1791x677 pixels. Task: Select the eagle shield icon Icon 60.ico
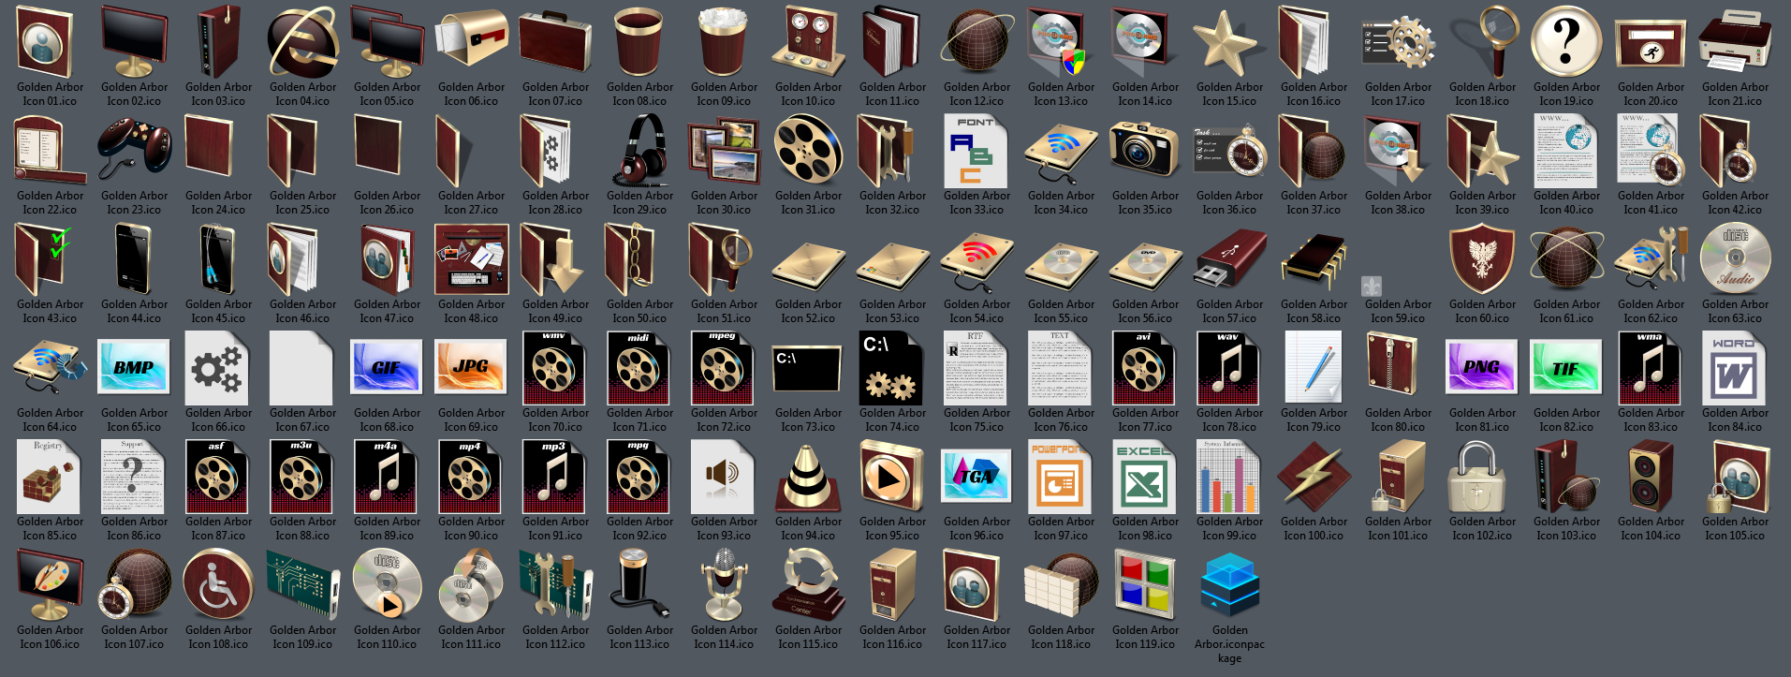click(1482, 259)
